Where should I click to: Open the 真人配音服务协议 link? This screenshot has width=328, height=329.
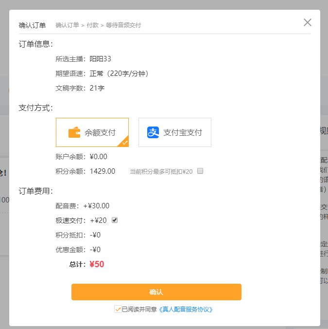click(186, 309)
